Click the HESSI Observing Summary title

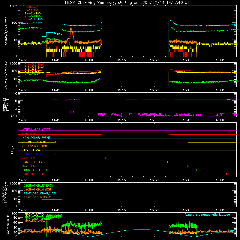127,3
